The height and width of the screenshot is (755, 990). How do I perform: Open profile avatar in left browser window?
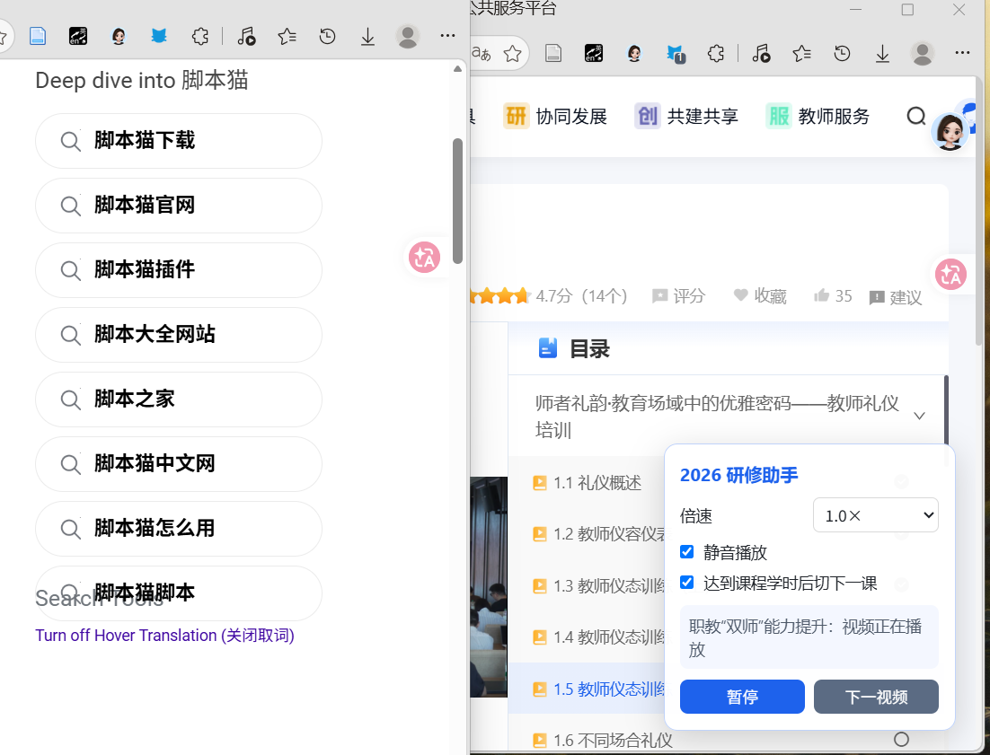(x=408, y=37)
